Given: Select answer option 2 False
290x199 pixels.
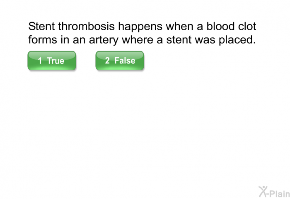Looking at the screenshot, I should (x=120, y=61).
